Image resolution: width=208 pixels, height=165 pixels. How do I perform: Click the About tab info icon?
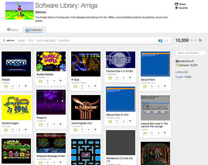point(9,29)
